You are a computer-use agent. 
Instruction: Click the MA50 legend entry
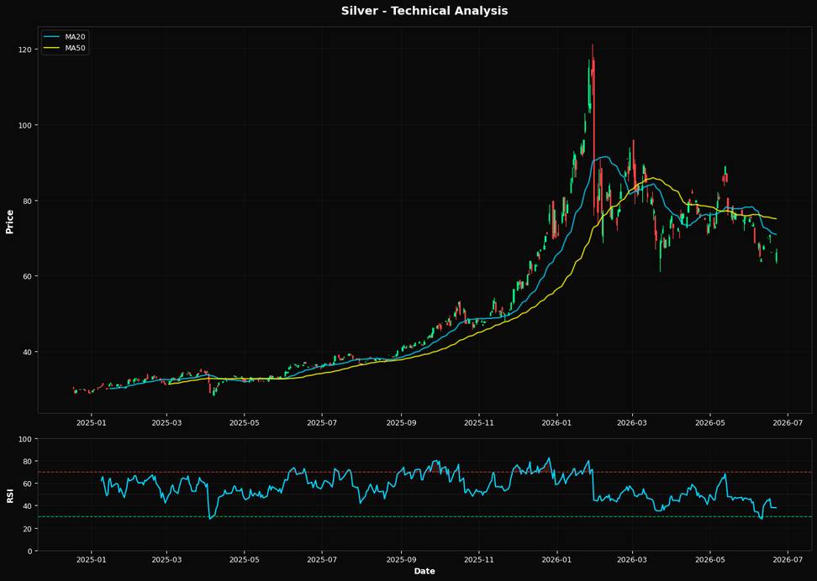(65, 49)
